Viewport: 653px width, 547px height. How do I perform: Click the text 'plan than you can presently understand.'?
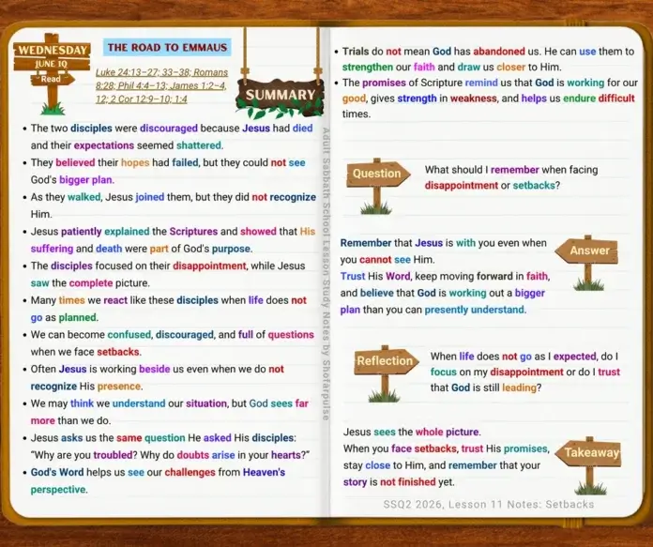click(433, 310)
